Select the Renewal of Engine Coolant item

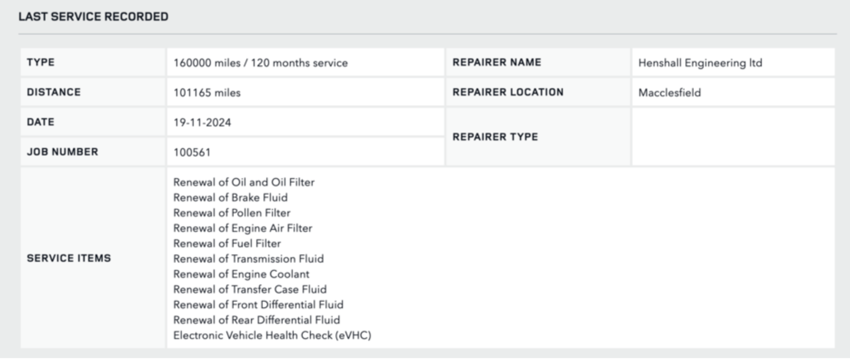pyautogui.click(x=241, y=274)
